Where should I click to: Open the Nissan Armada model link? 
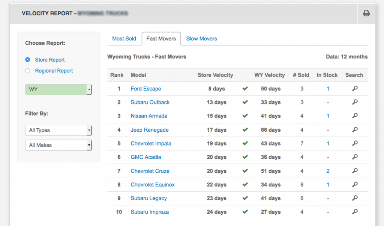(149, 116)
